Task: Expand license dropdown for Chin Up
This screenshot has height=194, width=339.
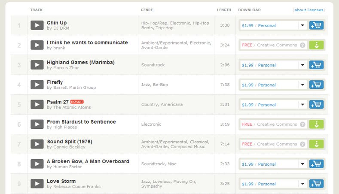Action: pos(302,25)
